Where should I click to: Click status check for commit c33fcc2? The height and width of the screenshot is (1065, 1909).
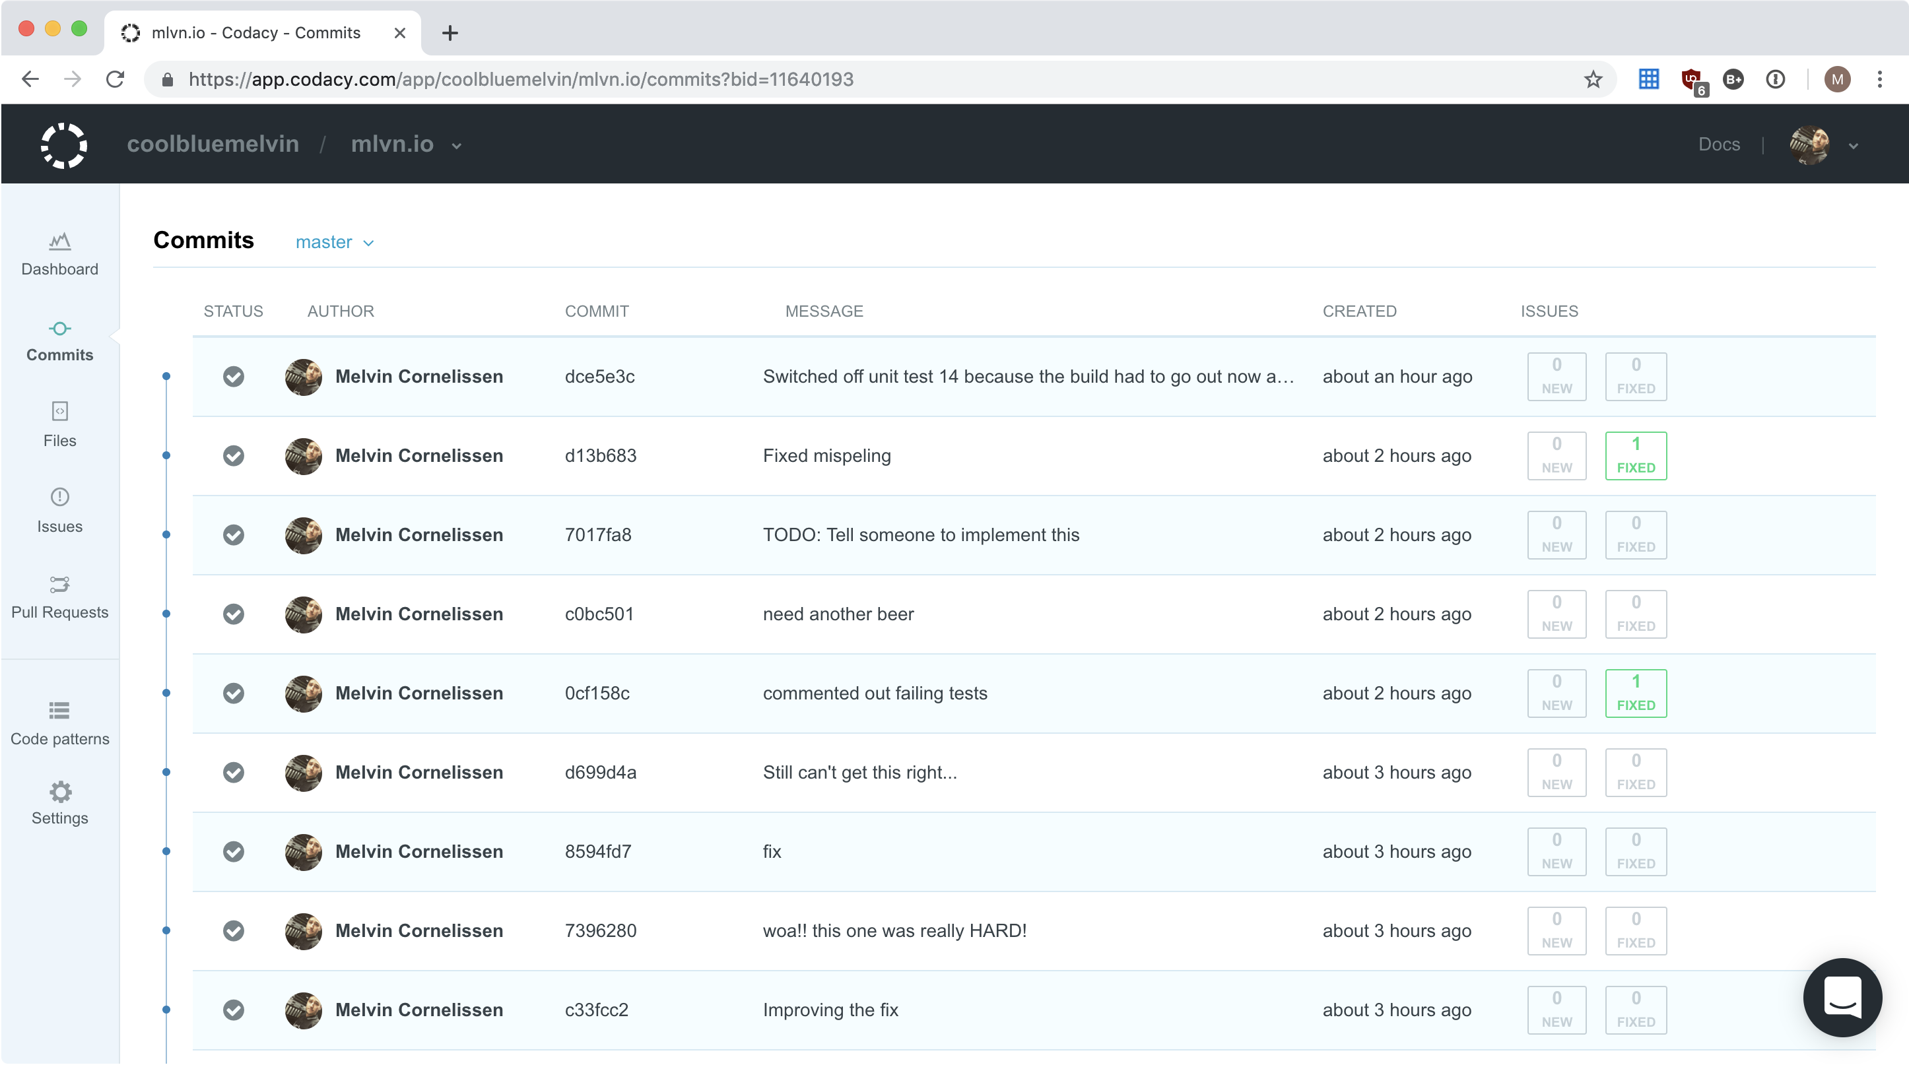234,1010
